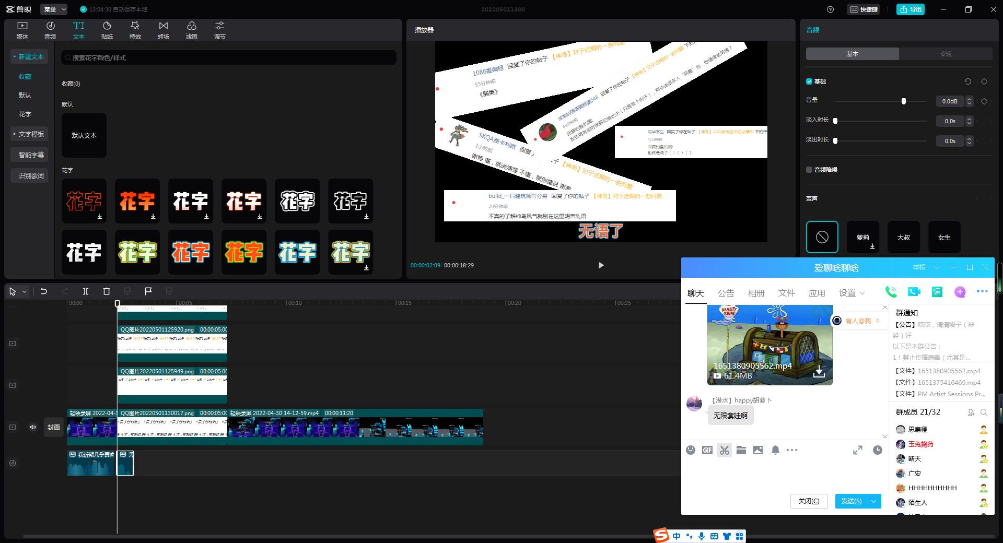1003x543 pixels.
Task: Open the dropdown arrow beside 发送(S)
Action: click(874, 501)
